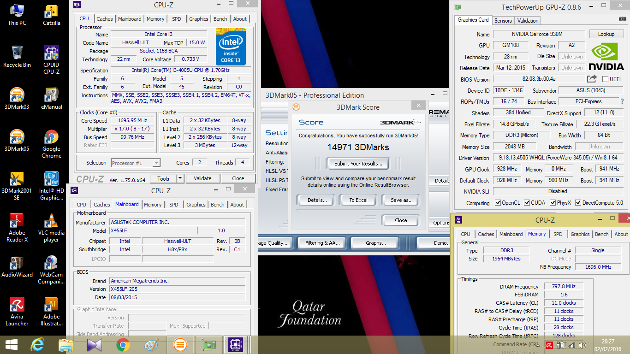Viewport: 630px width, 354px height.
Task: Open File Explorer from the taskbar
Action: pyautogui.click(x=65, y=344)
